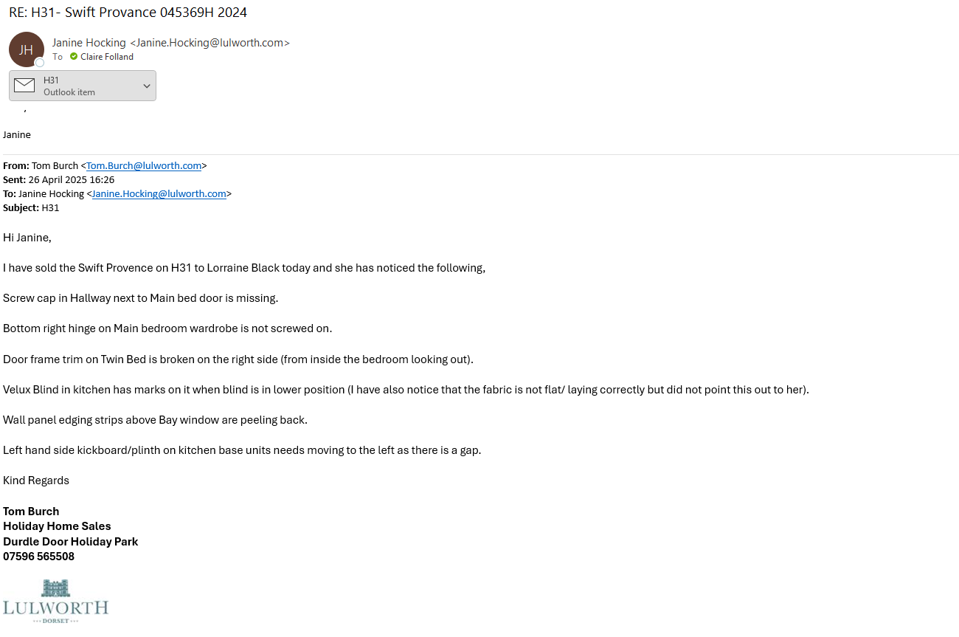Click the H31 attachment file name
The image size is (959, 637).
(x=52, y=80)
